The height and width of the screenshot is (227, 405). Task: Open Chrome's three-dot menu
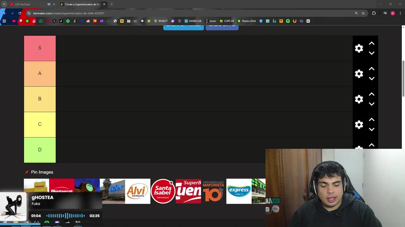(x=401, y=13)
